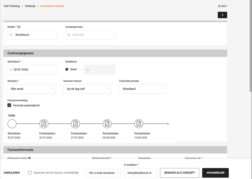252x179 pixels.
Task: Open the Einddatum calendar icon
Action: (88, 70)
